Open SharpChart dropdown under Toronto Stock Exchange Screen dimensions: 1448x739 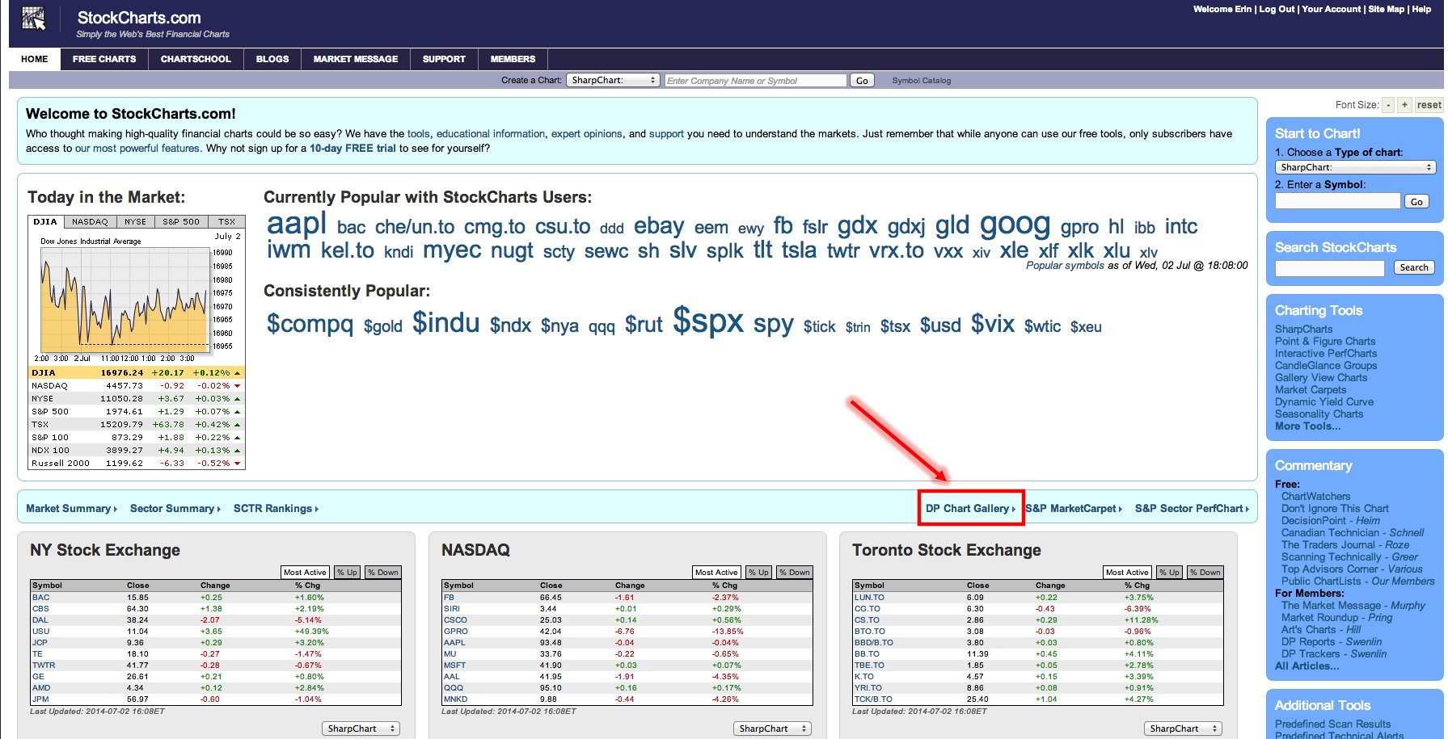coord(1183,729)
